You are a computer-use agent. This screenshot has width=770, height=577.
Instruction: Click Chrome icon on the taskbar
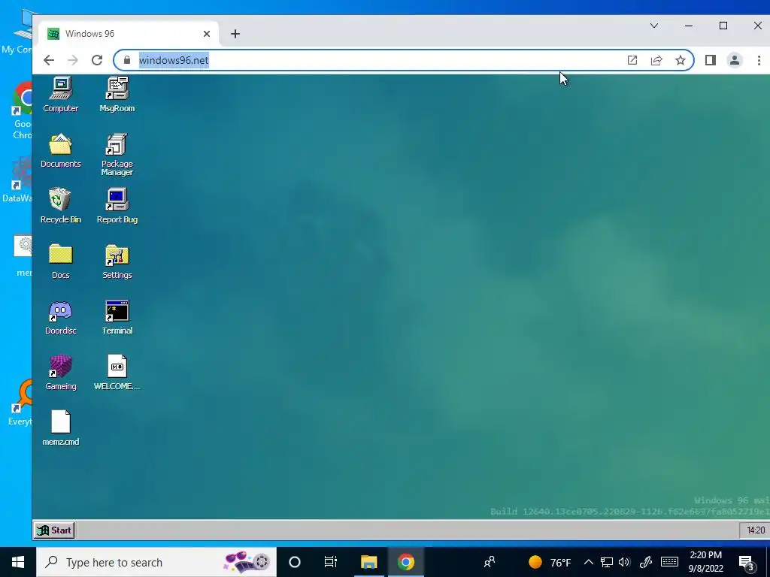coord(406,562)
